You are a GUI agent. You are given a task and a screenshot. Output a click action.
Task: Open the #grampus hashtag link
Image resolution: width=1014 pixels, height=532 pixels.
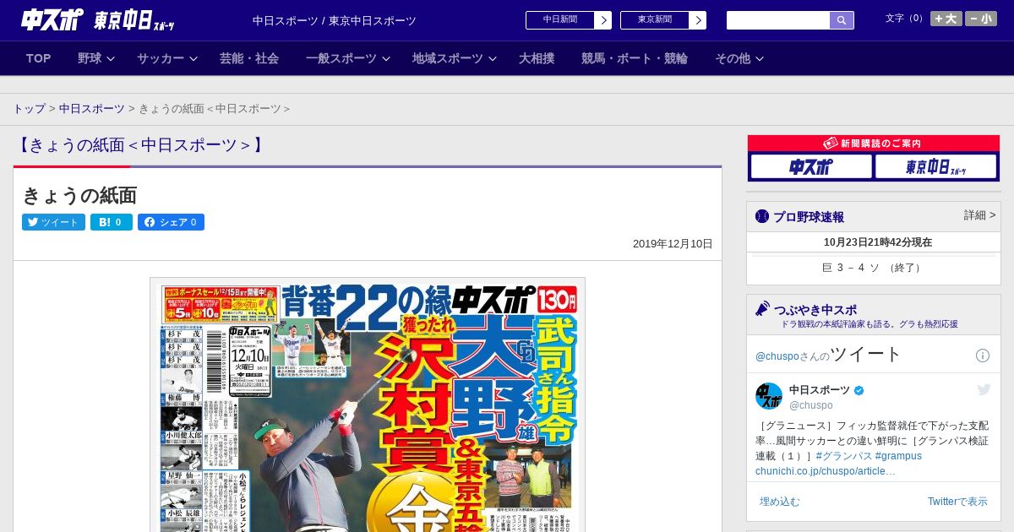pos(898,456)
